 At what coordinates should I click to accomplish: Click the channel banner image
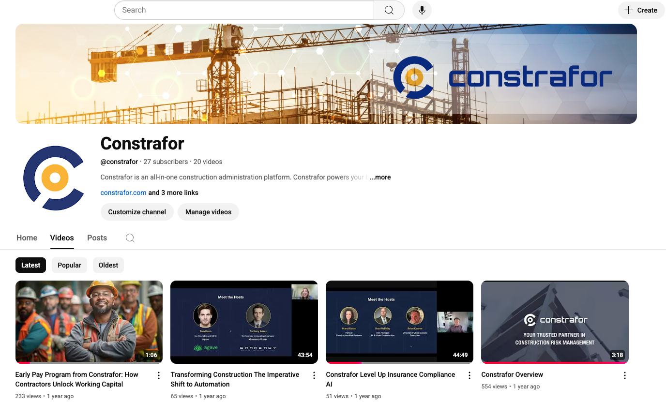coord(326,74)
